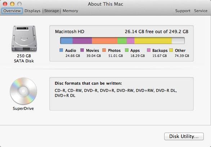211x147 pixels.
Task: Click the blue Audio legend swatch
Action: (x=61, y=50)
